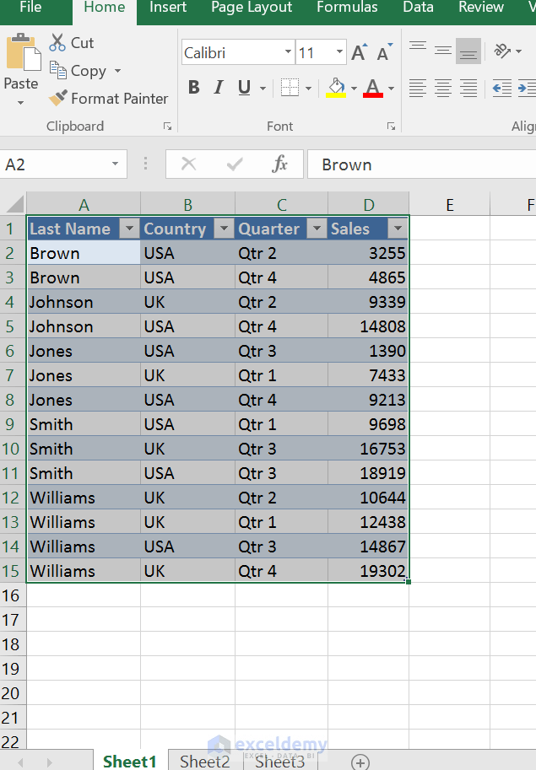Open the font size dropdown

click(x=341, y=51)
